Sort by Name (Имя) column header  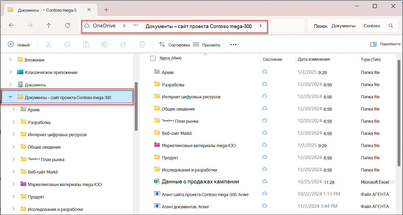coord(170,58)
